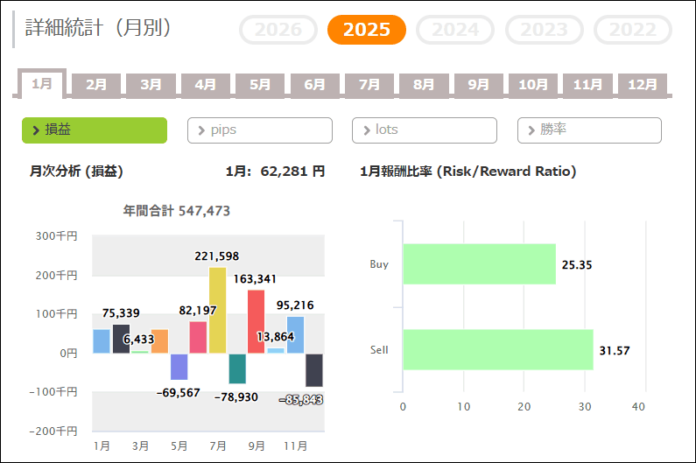This screenshot has height=463, width=696.
Task: Select the teal August loss bar
Action: [237, 368]
